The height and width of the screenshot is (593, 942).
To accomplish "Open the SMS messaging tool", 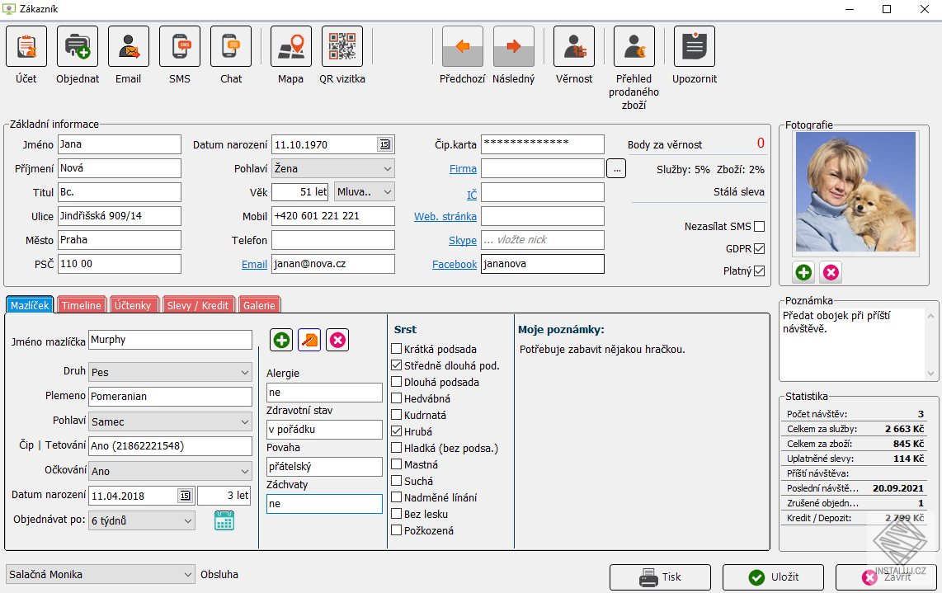I will pos(179,54).
